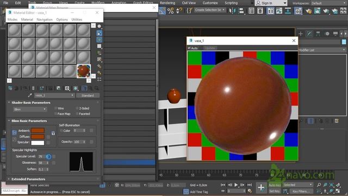
Task: Open the Display panel icon
Action: 335,34
